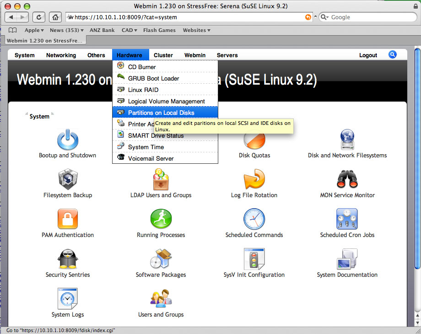Click the Security Sentries text link

coord(68,275)
